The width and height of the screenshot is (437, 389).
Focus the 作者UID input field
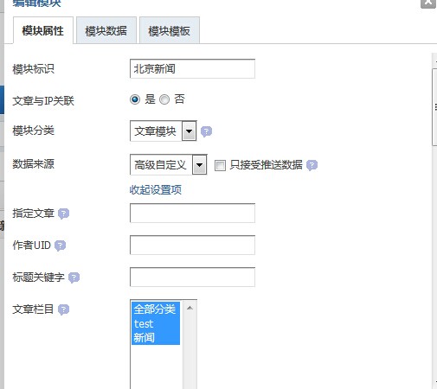click(192, 246)
